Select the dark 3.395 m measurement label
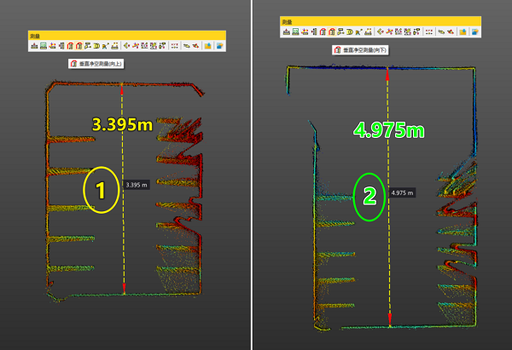512x350 pixels. 136,184
